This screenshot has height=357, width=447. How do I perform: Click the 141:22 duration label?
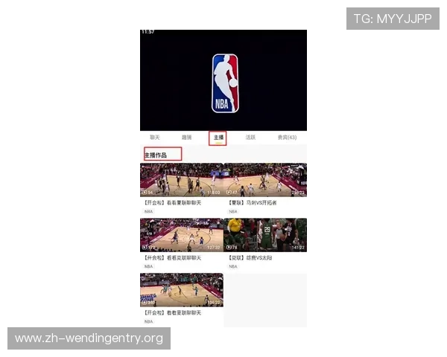[298, 248]
